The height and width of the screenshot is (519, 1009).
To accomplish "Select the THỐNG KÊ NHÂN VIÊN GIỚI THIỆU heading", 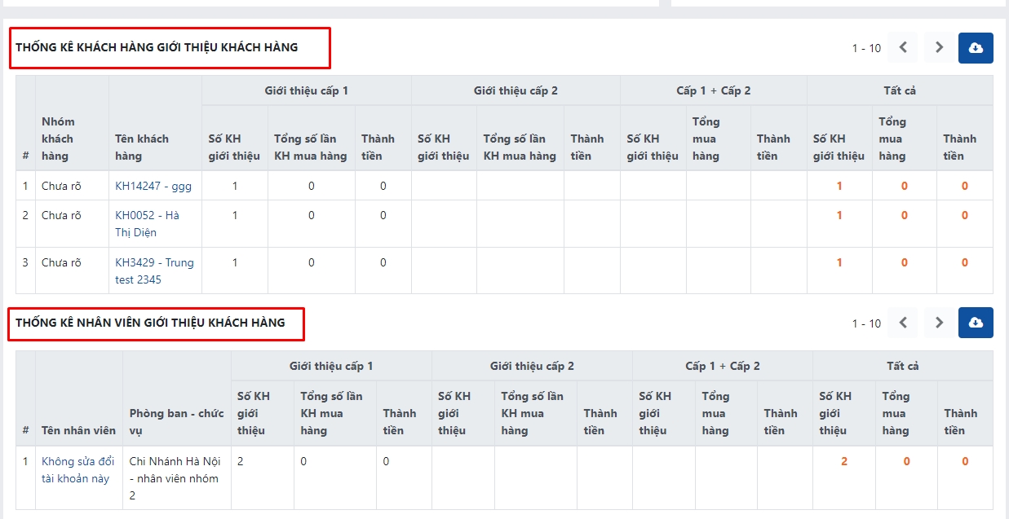I will [x=150, y=323].
